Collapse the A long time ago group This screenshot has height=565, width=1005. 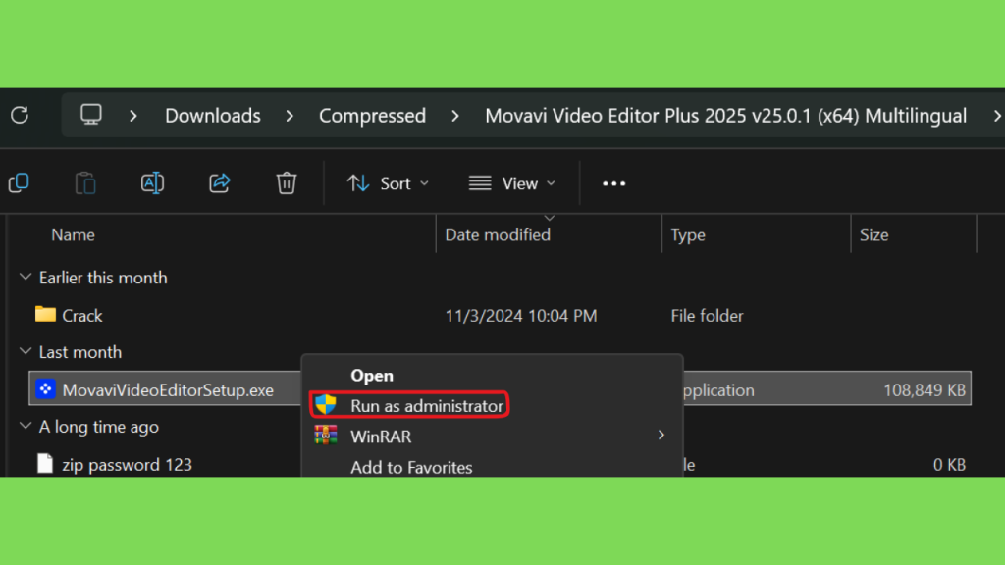pyautogui.click(x=26, y=426)
